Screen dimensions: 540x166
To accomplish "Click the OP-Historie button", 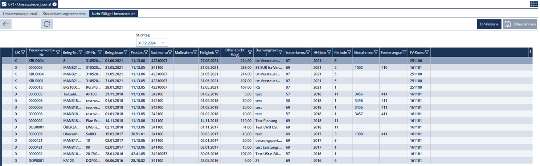I will tap(489, 24).
